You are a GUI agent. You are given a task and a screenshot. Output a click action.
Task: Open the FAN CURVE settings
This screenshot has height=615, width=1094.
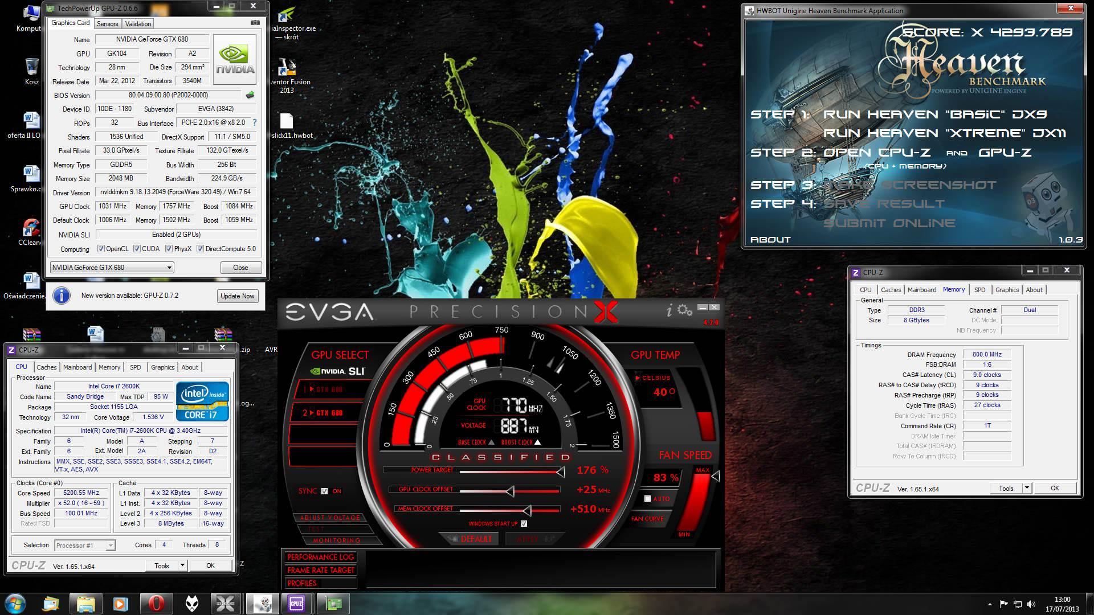point(647,519)
